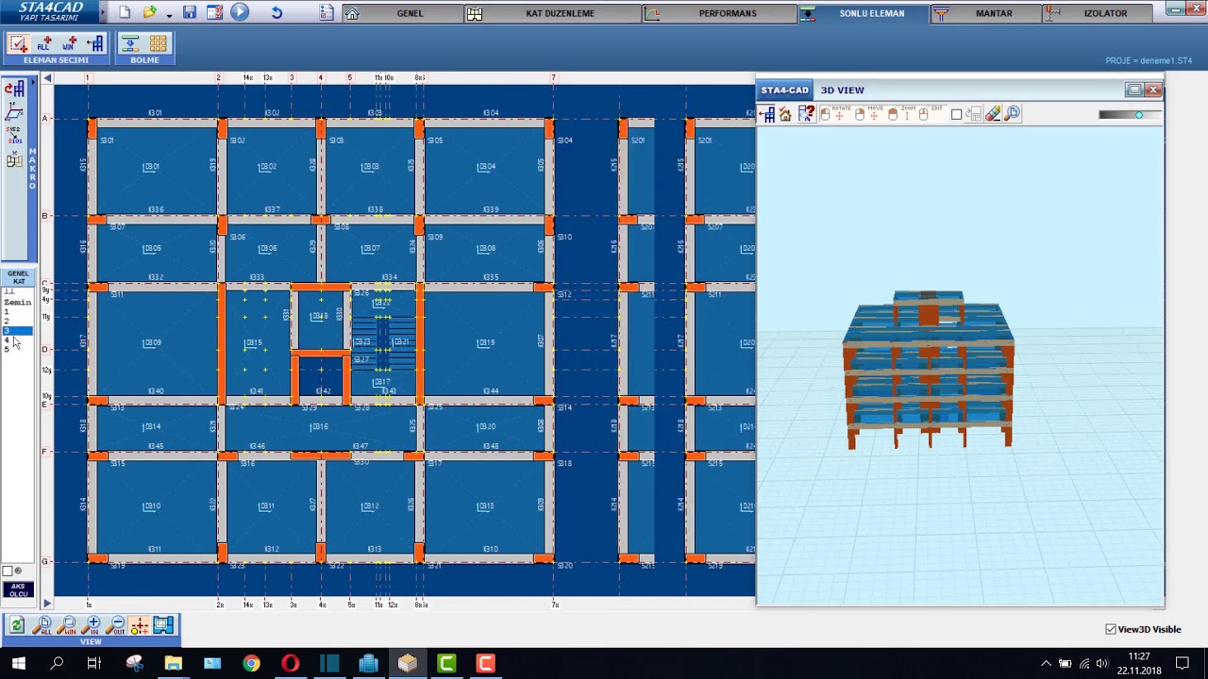Image resolution: width=1208 pixels, height=679 pixels.
Task: Create a new project file
Action: 125,13
